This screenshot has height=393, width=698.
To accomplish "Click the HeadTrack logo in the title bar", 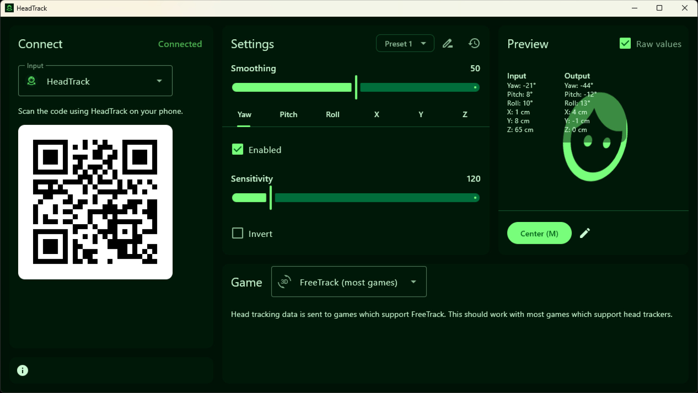I will coord(9,8).
